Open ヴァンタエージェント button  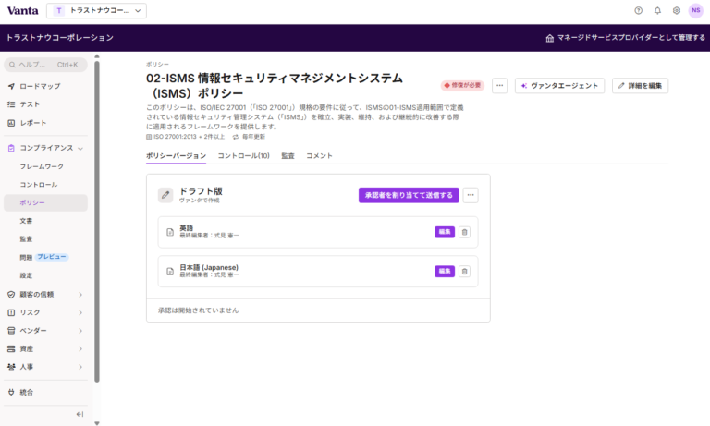(x=559, y=86)
